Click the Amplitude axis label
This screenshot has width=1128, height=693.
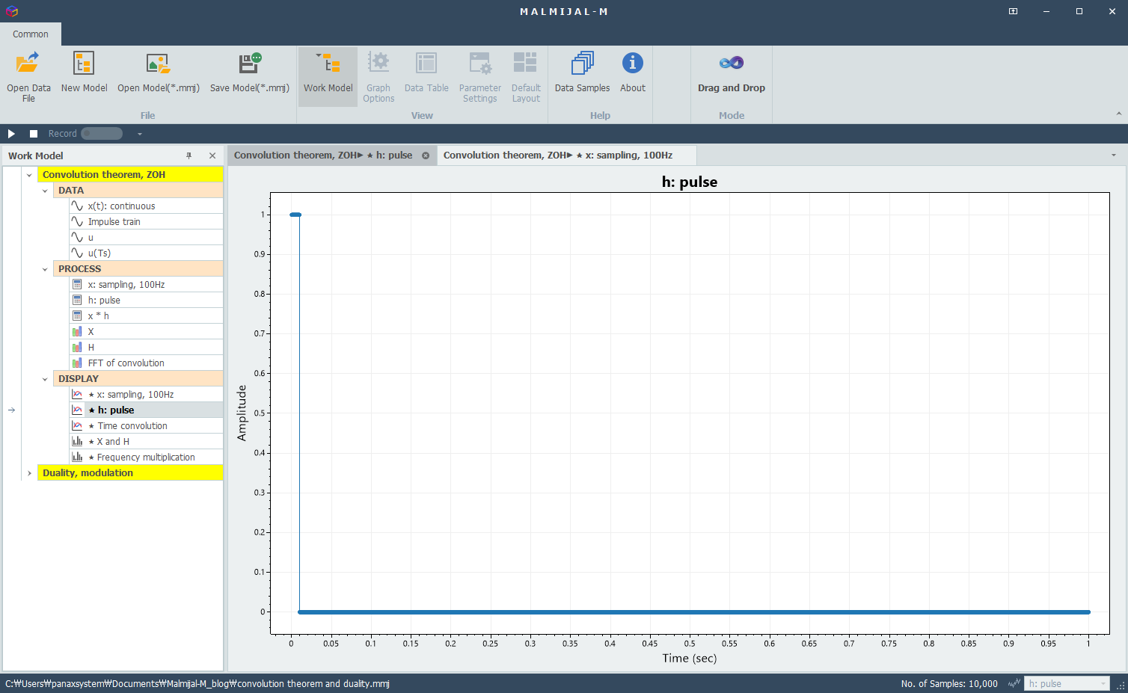pyautogui.click(x=242, y=413)
